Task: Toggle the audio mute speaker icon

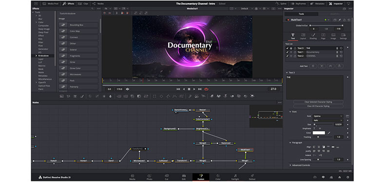Action: tap(128, 89)
